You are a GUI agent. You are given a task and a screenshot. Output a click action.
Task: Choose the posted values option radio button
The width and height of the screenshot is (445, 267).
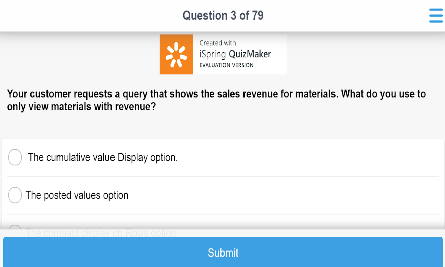coord(15,195)
